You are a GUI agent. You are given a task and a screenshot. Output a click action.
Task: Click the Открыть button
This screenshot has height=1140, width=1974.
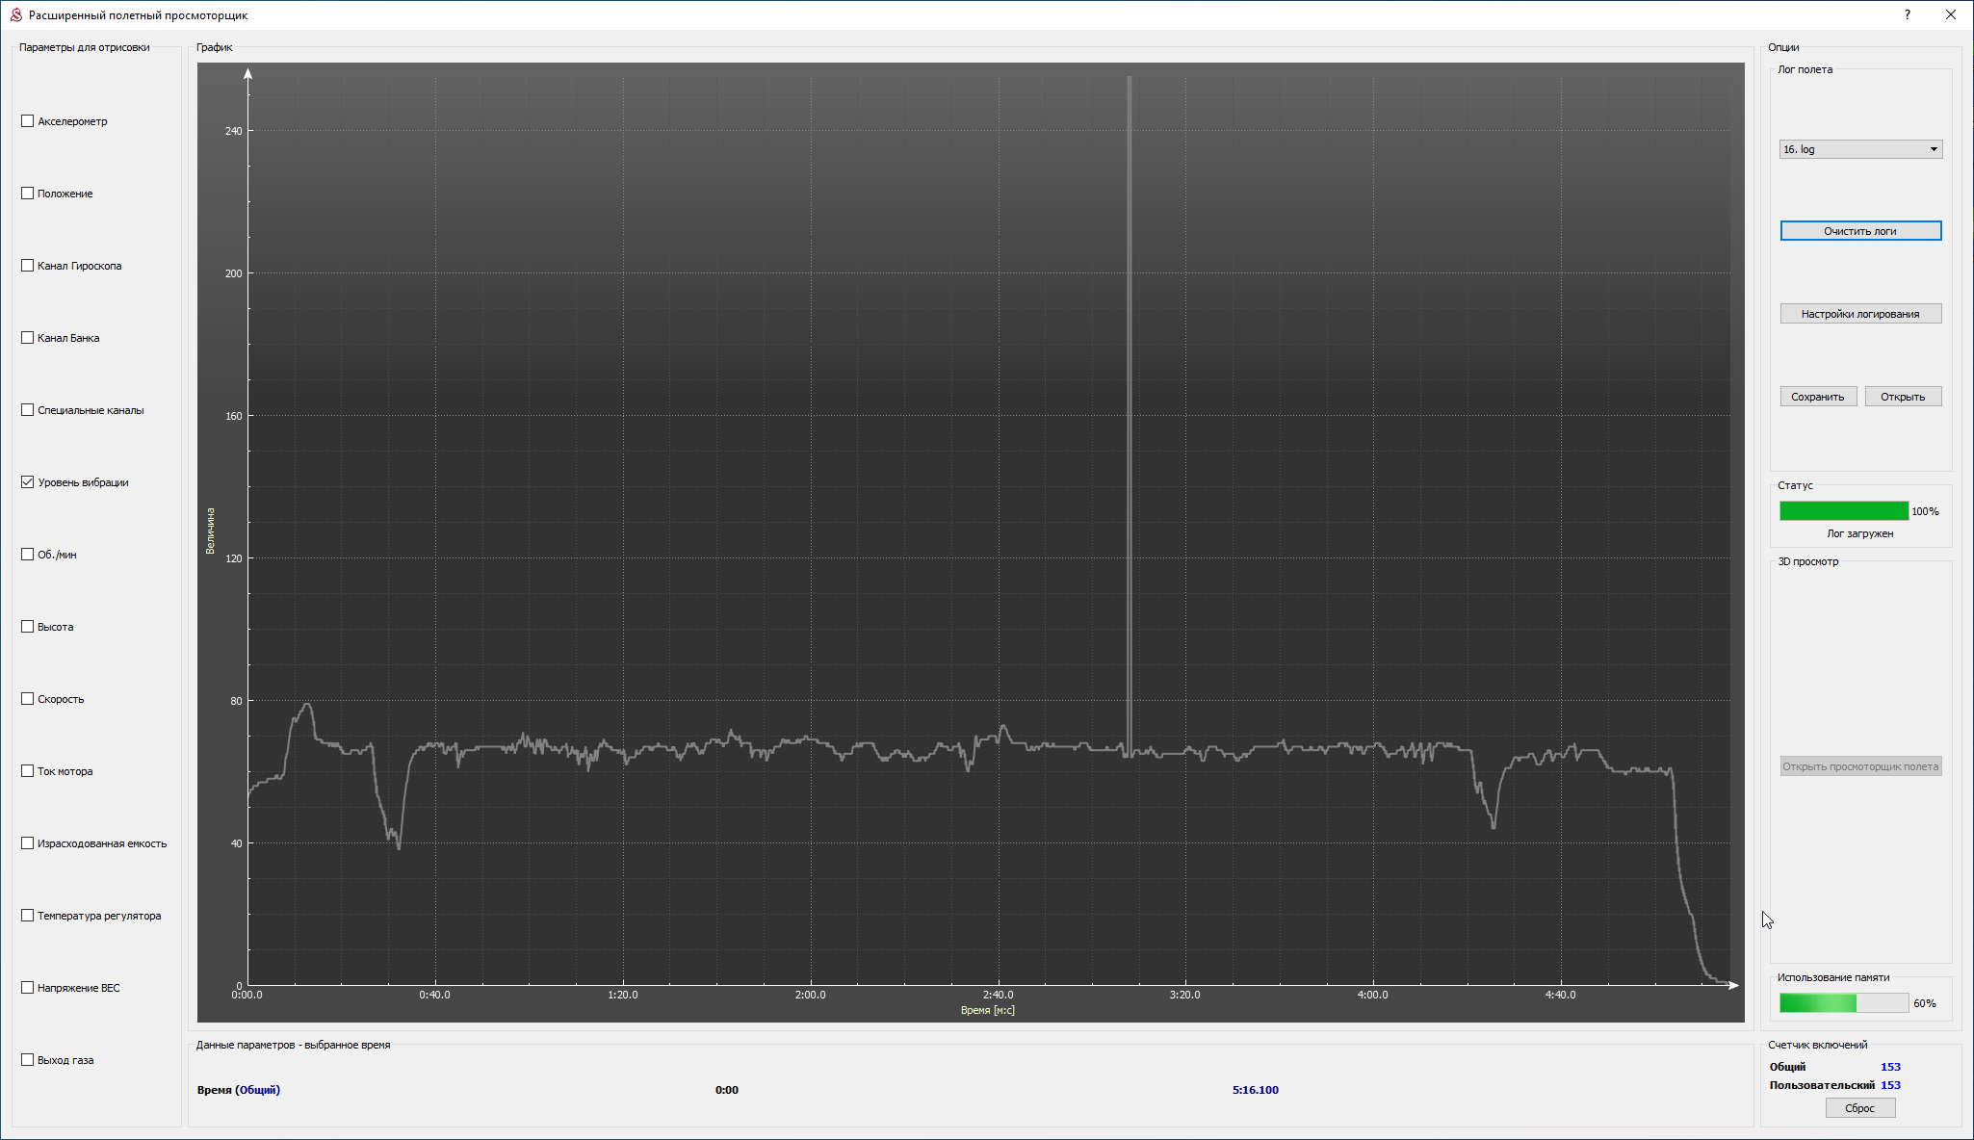pyautogui.click(x=1902, y=397)
